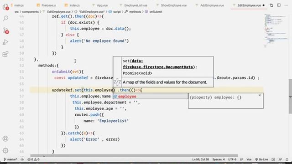Click the .catch((e)=>{ code on line 63
Viewport: 292px width, 164px height.
pos(80,133)
